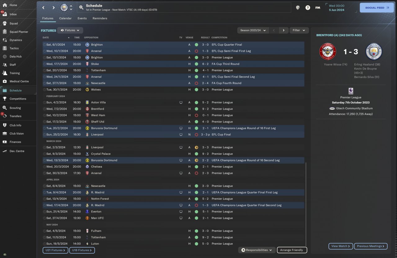Open the Finances sidebar icon
The height and width of the screenshot is (258, 397).
pos(5,142)
